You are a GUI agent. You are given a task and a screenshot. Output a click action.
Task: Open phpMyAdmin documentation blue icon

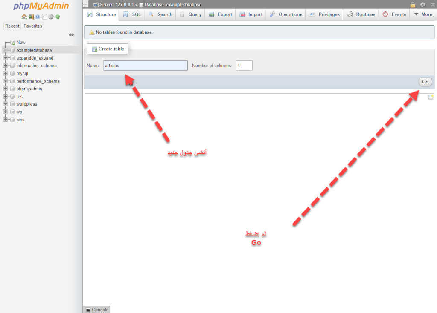(38, 17)
